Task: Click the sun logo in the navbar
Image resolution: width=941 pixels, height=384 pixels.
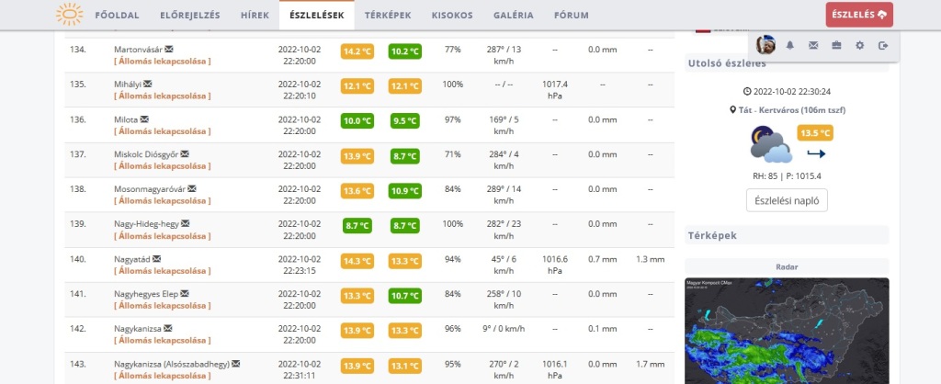Action: [x=69, y=15]
